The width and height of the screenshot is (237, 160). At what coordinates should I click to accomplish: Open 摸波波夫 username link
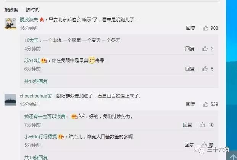[29, 20]
